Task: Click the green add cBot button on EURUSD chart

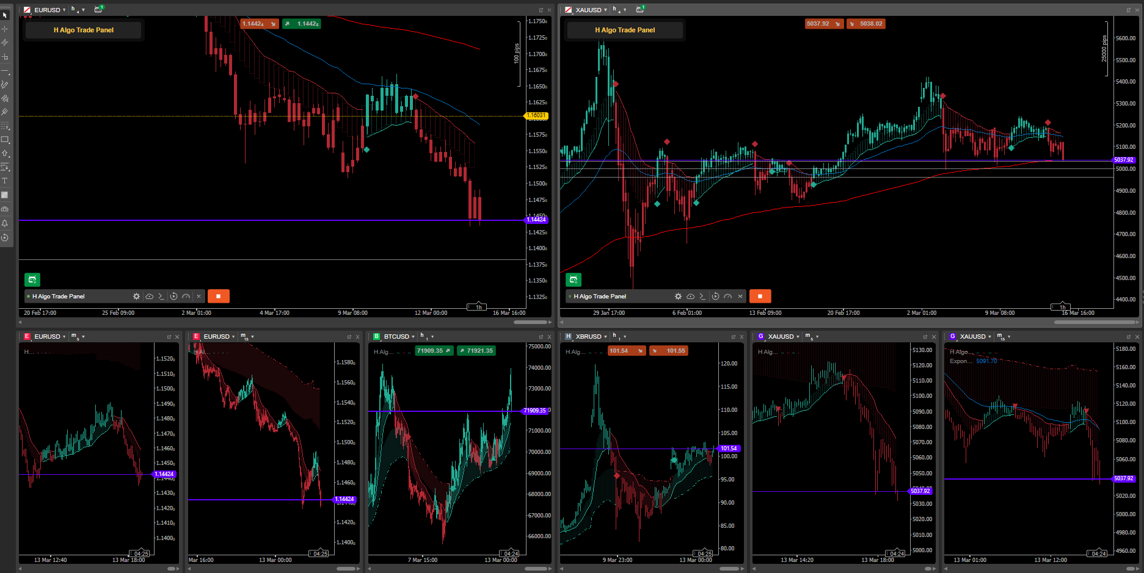Action: 32,279
